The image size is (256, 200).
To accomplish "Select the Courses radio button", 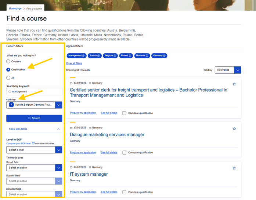I will click(8, 62).
